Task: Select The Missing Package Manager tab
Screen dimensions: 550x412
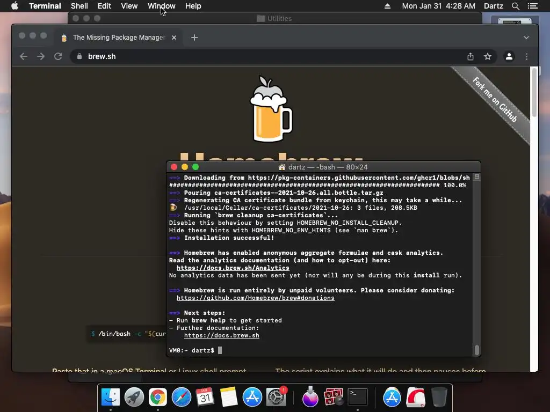Action: click(x=119, y=38)
